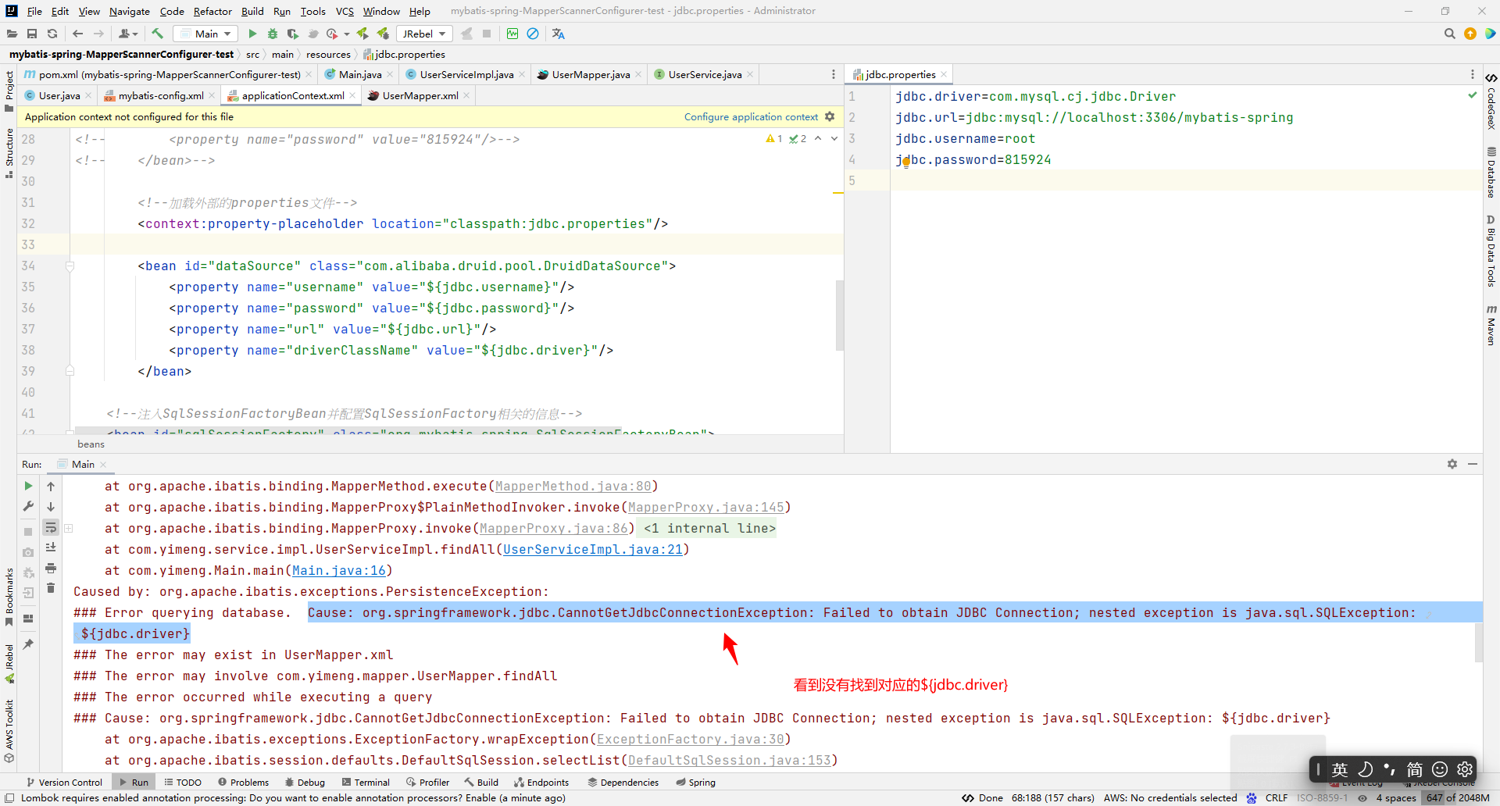
Task: Open UserServiceImpl.java:21 stack link
Action: click(x=593, y=549)
